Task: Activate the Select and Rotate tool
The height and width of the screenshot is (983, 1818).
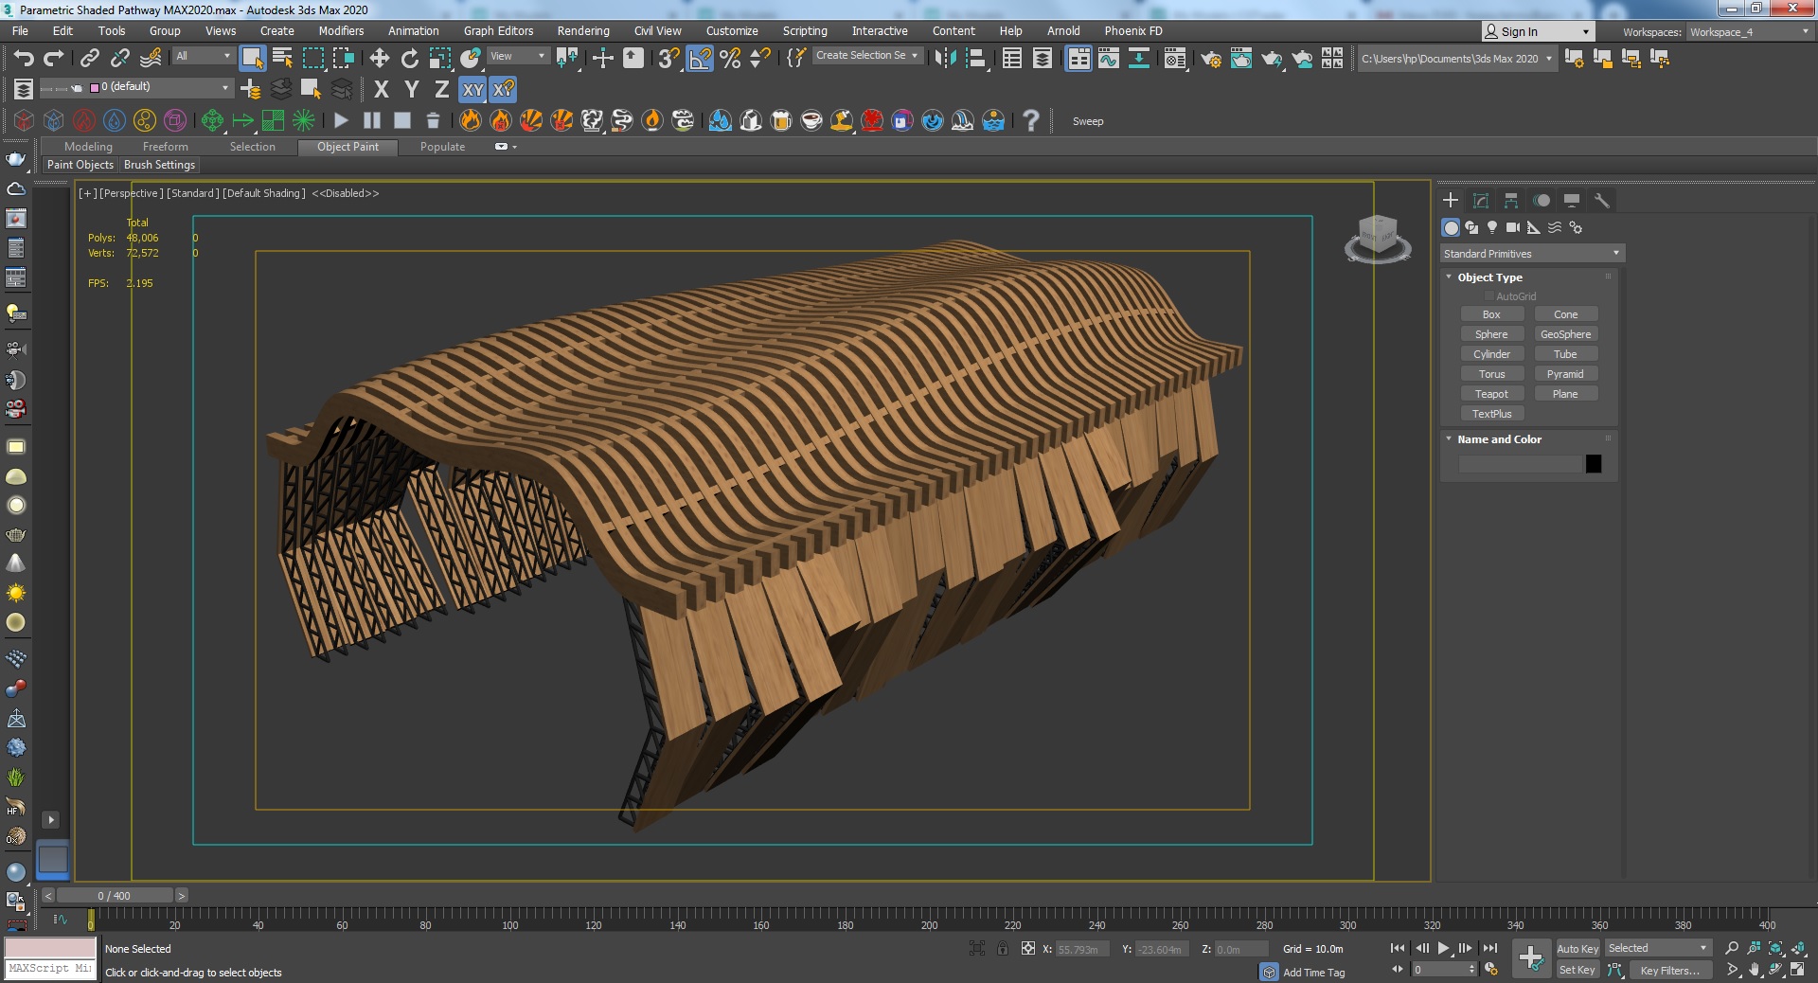Action: [410, 59]
